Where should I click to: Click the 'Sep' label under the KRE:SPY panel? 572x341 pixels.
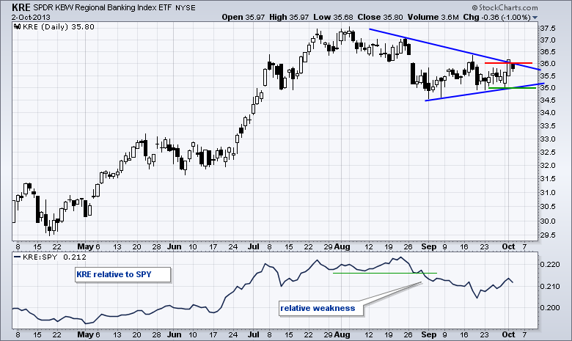(429, 334)
